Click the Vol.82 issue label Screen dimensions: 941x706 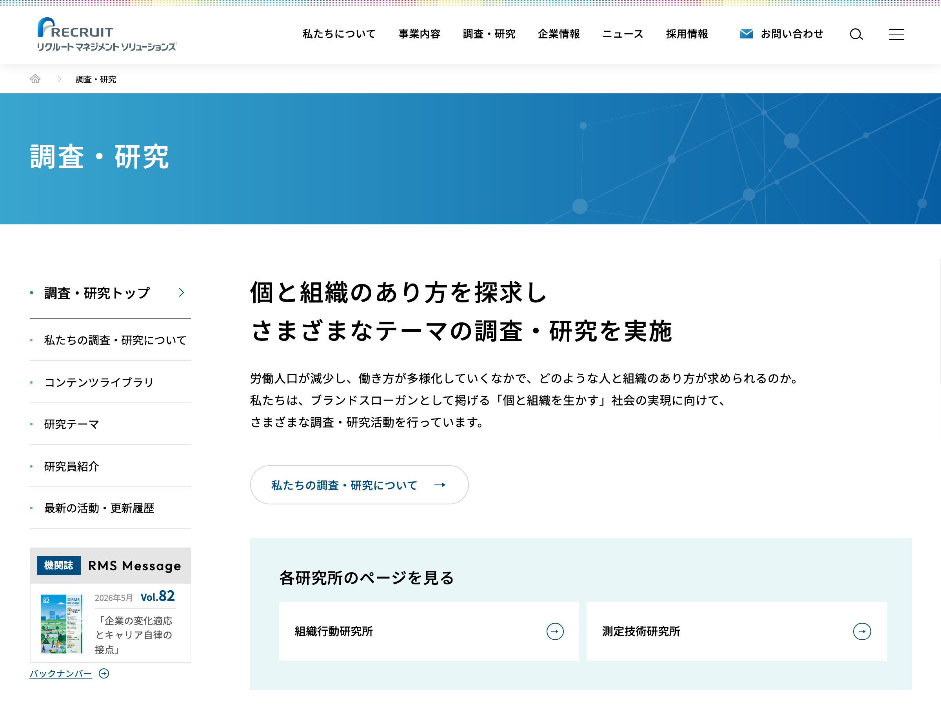point(157,597)
